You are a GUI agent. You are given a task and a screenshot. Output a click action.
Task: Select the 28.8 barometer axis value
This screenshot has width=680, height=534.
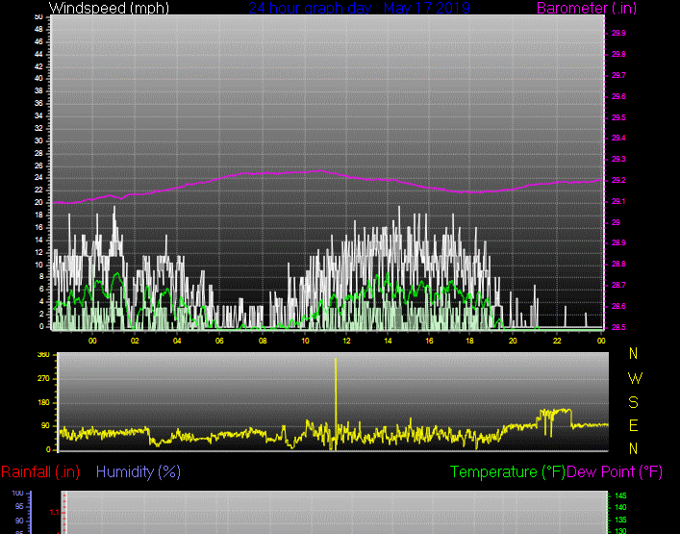(x=618, y=264)
